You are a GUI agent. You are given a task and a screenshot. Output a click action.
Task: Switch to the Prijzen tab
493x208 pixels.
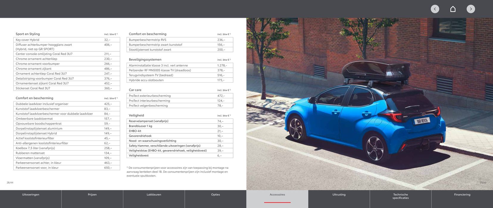coord(92,195)
